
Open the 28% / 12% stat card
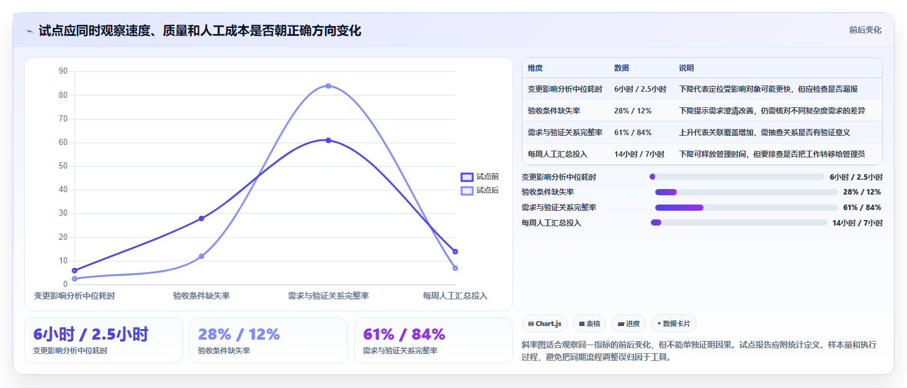(269, 340)
